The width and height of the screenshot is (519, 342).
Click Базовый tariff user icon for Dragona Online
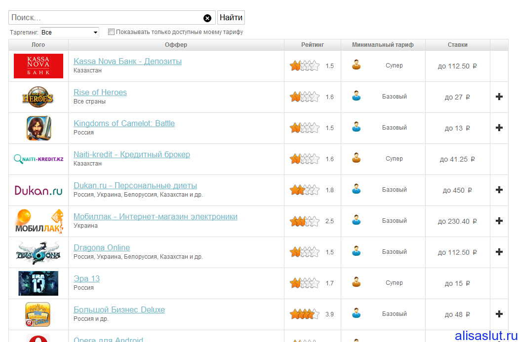coord(357,251)
